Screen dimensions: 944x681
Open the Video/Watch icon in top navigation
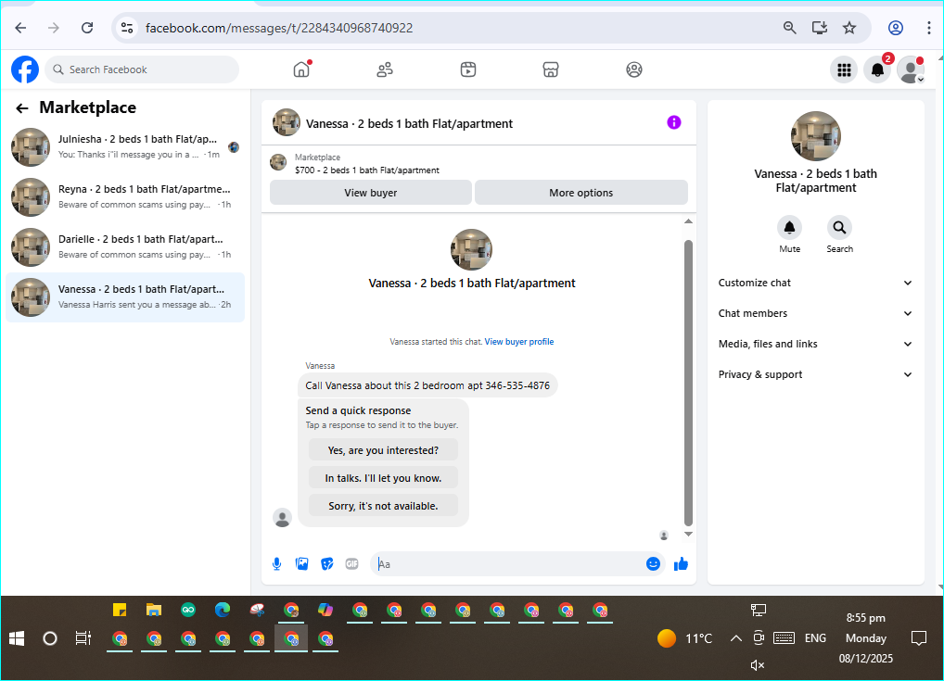pos(467,69)
